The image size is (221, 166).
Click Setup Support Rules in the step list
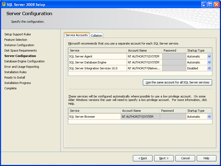point(18,34)
